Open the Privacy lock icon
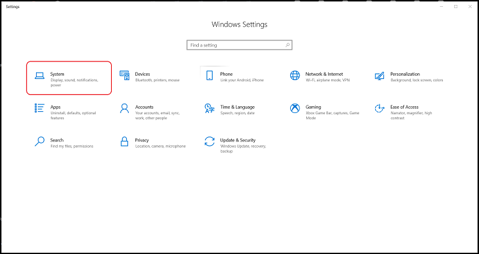Screen dimensions: 479x254 (x=124, y=142)
